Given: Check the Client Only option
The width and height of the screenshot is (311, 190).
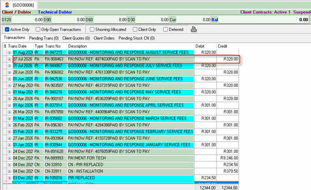Looking at the screenshot, I should pos(135,30).
